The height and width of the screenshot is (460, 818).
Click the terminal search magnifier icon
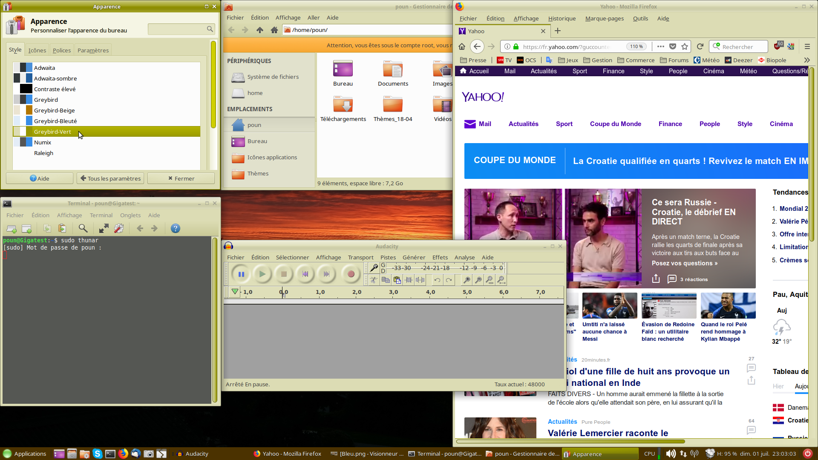83,229
